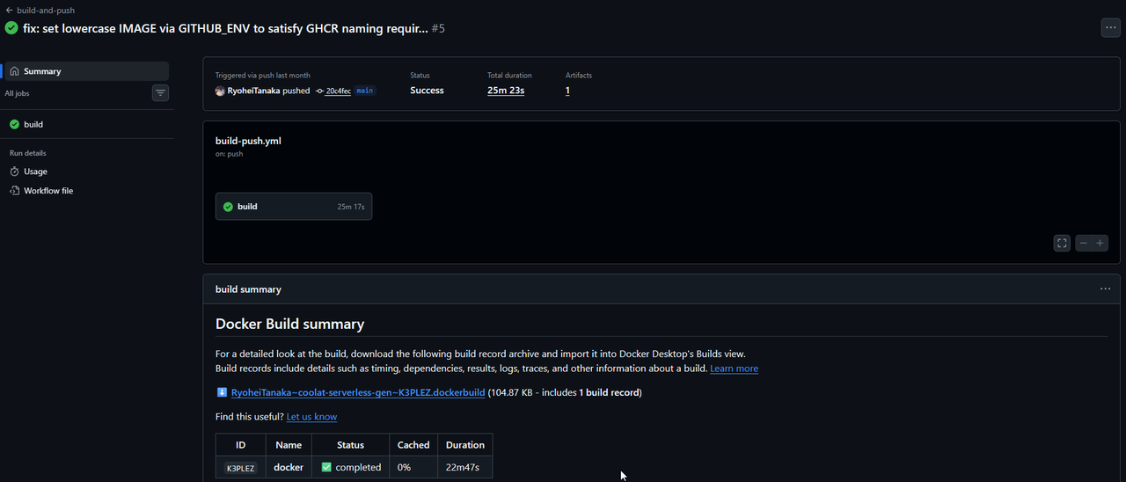This screenshot has width=1126, height=482.
Task: Open commit 20c4fec
Action: coord(338,91)
